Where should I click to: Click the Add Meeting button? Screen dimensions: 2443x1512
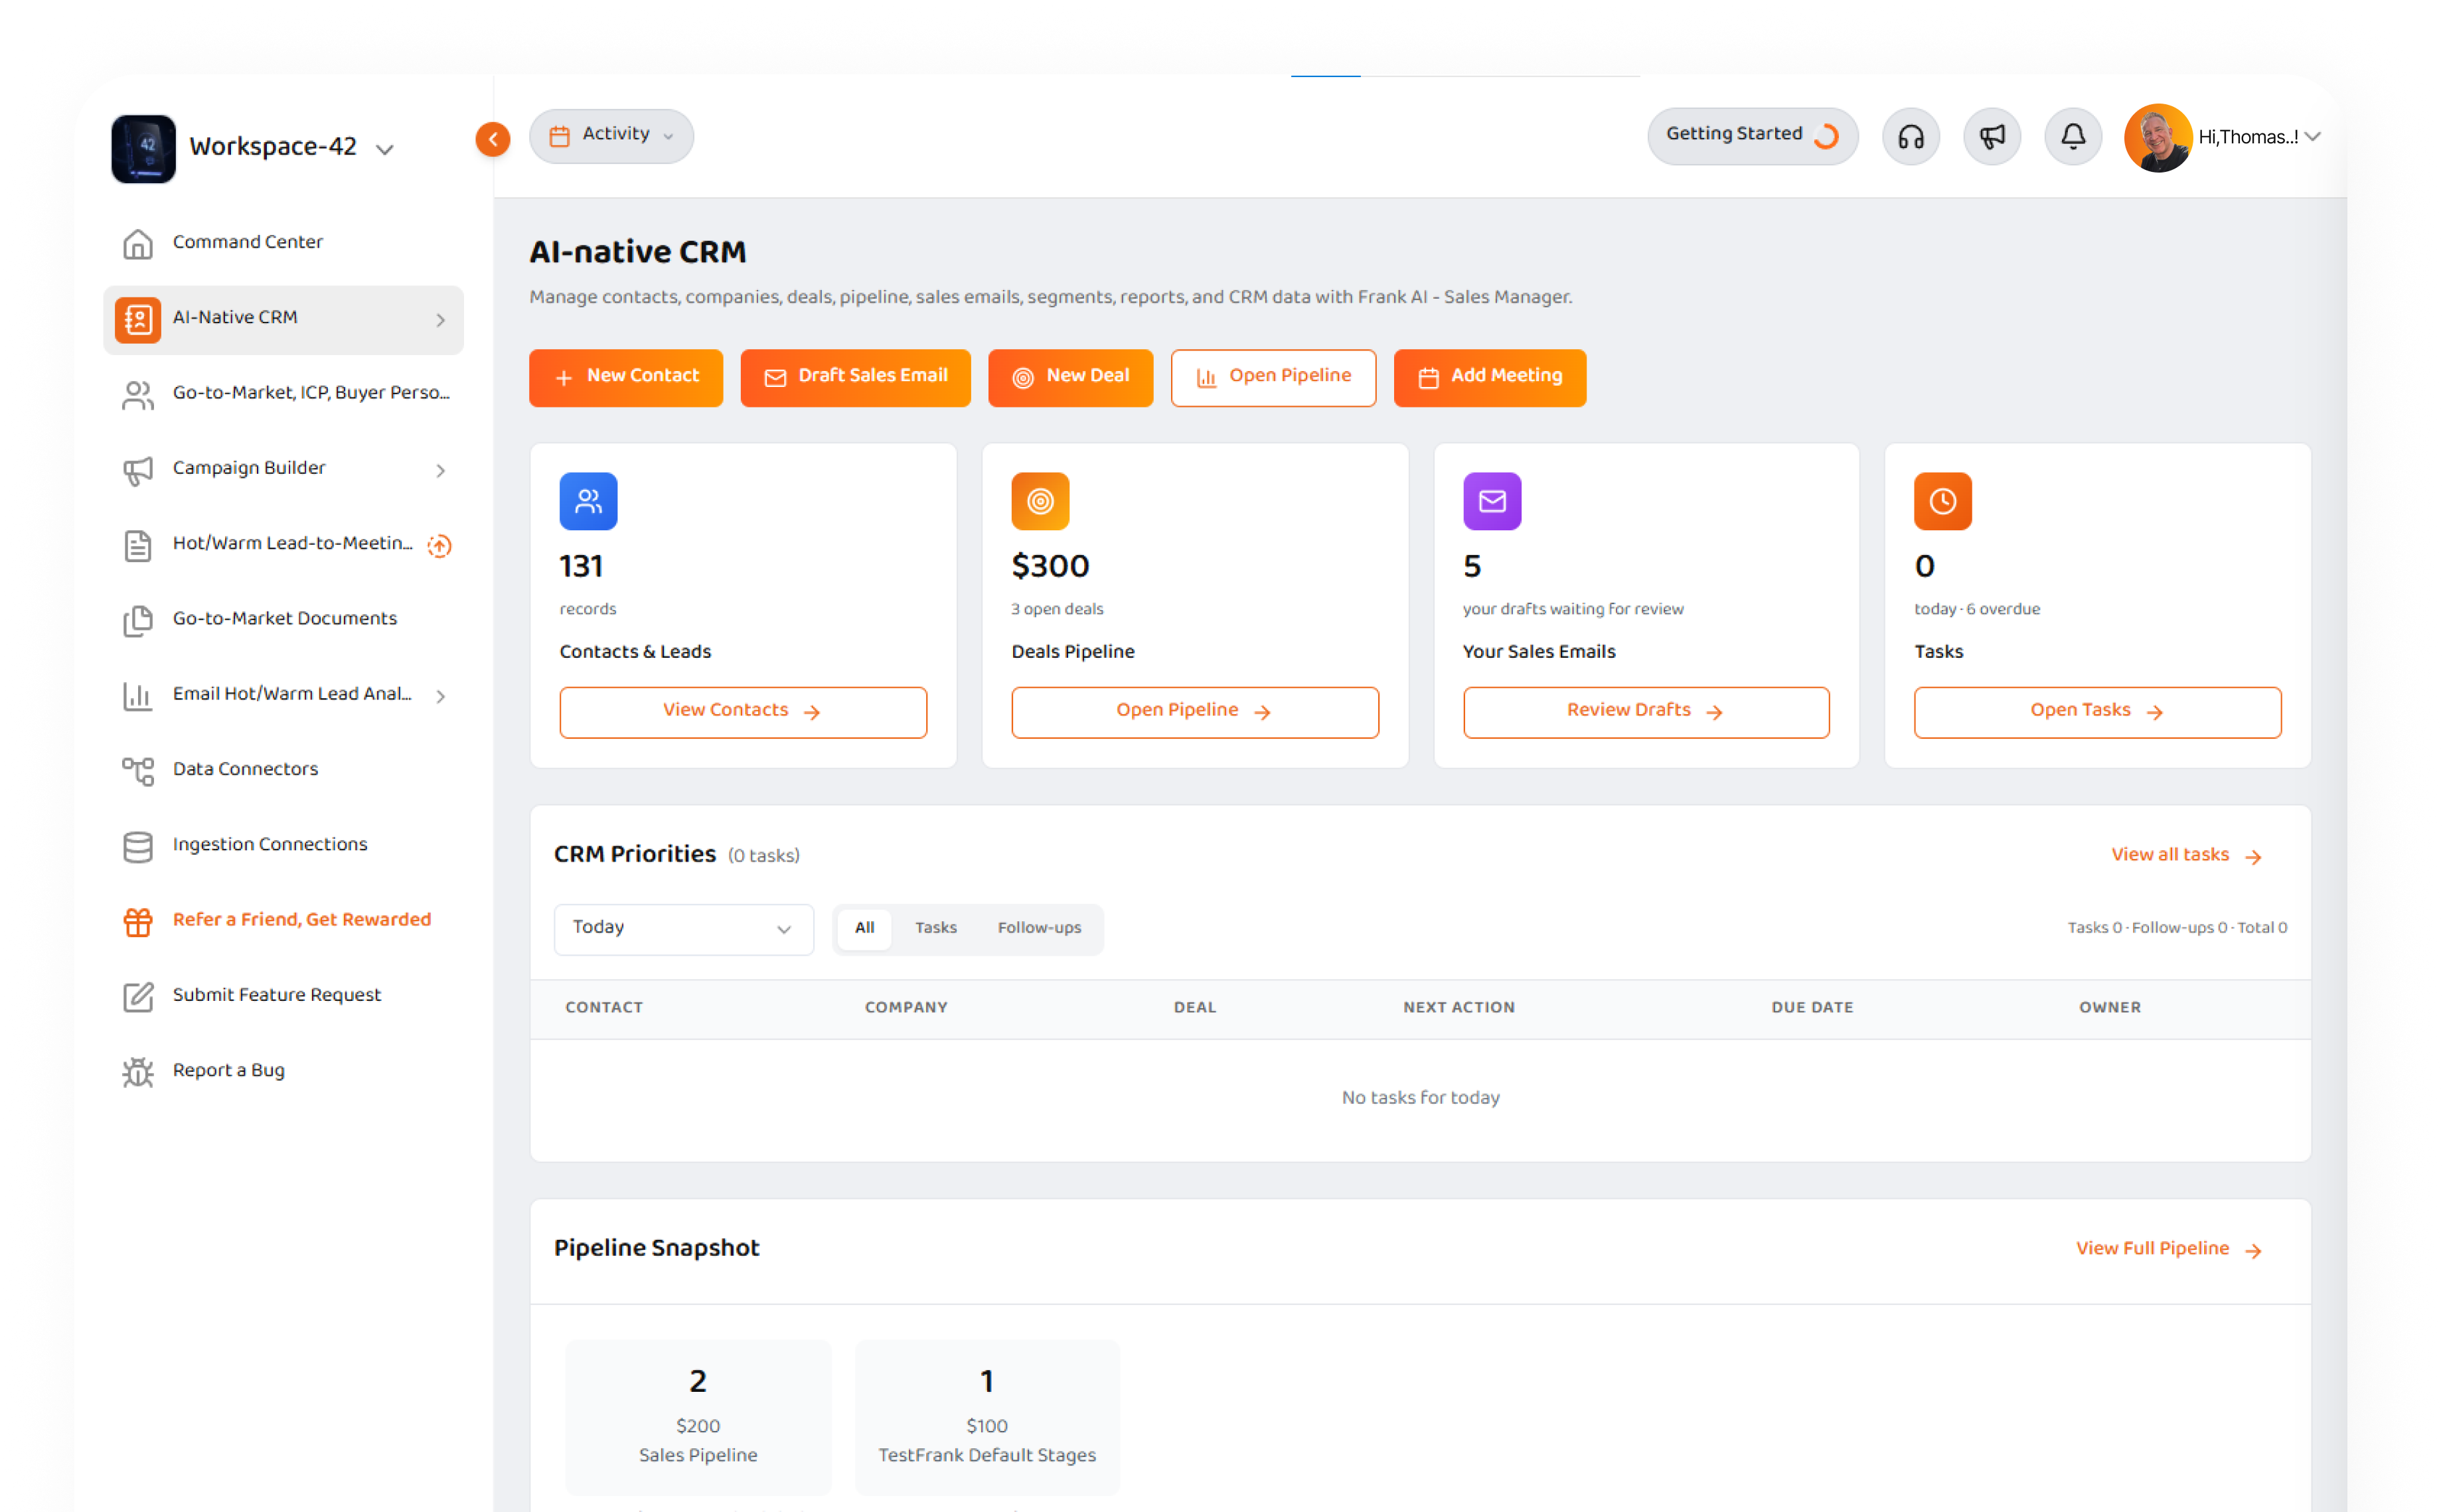click(1489, 377)
